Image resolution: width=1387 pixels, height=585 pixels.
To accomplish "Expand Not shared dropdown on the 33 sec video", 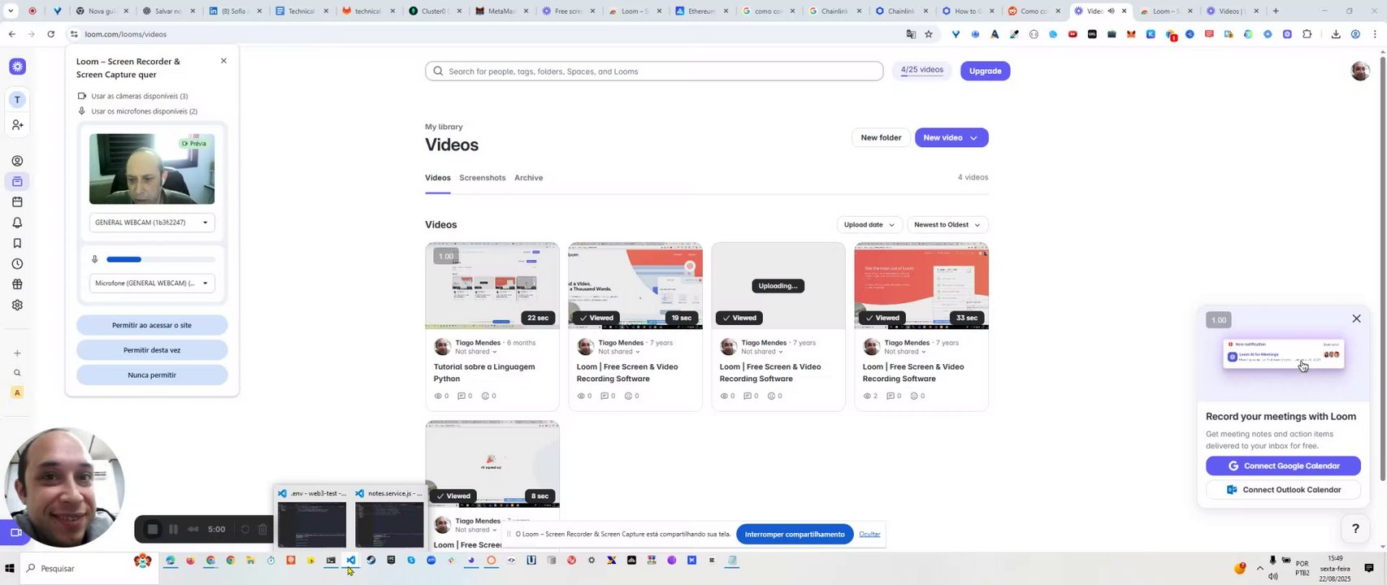I will pos(904,352).
